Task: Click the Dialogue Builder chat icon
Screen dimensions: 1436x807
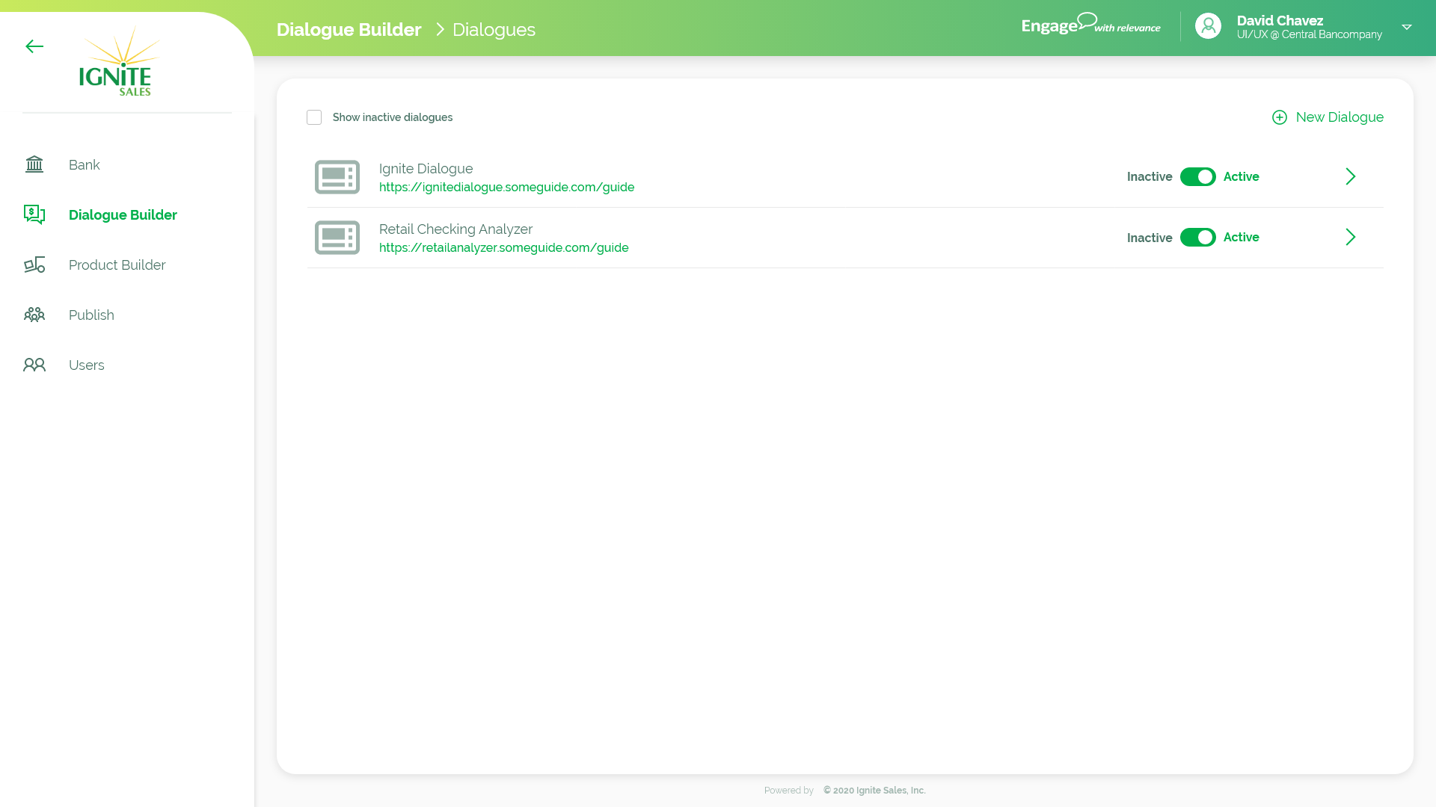Action: (x=34, y=214)
